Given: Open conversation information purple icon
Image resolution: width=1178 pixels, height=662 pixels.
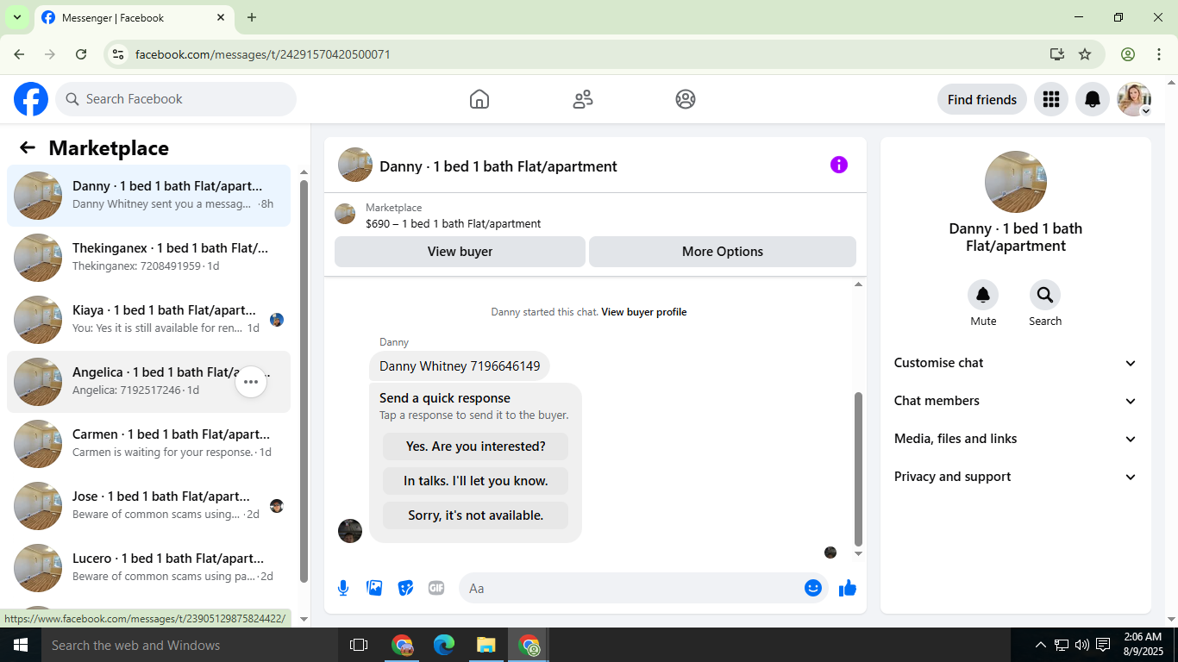Looking at the screenshot, I should pos(839,165).
